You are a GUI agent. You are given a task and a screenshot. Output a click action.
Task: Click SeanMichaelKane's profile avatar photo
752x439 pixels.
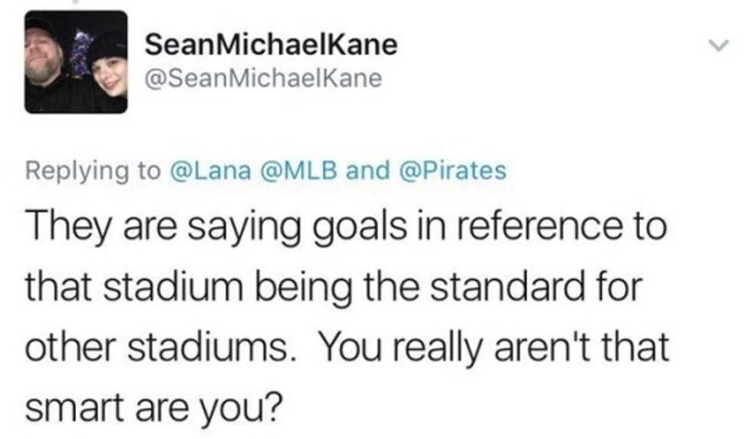click(76, 62)
